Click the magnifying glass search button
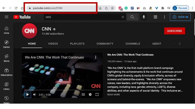 132,17
